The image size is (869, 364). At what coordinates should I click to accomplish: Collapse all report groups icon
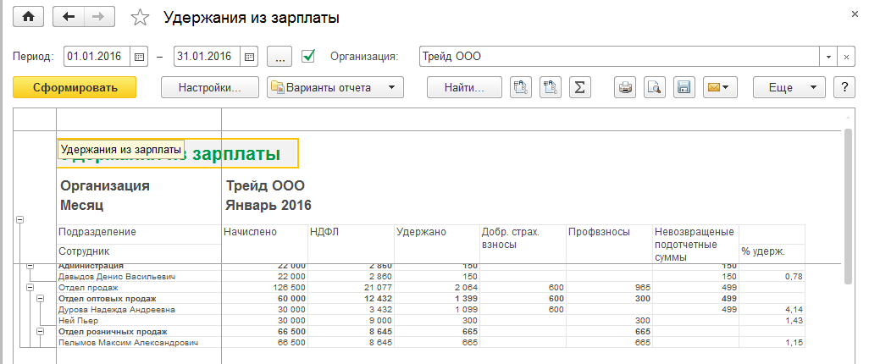pos(551,87)
